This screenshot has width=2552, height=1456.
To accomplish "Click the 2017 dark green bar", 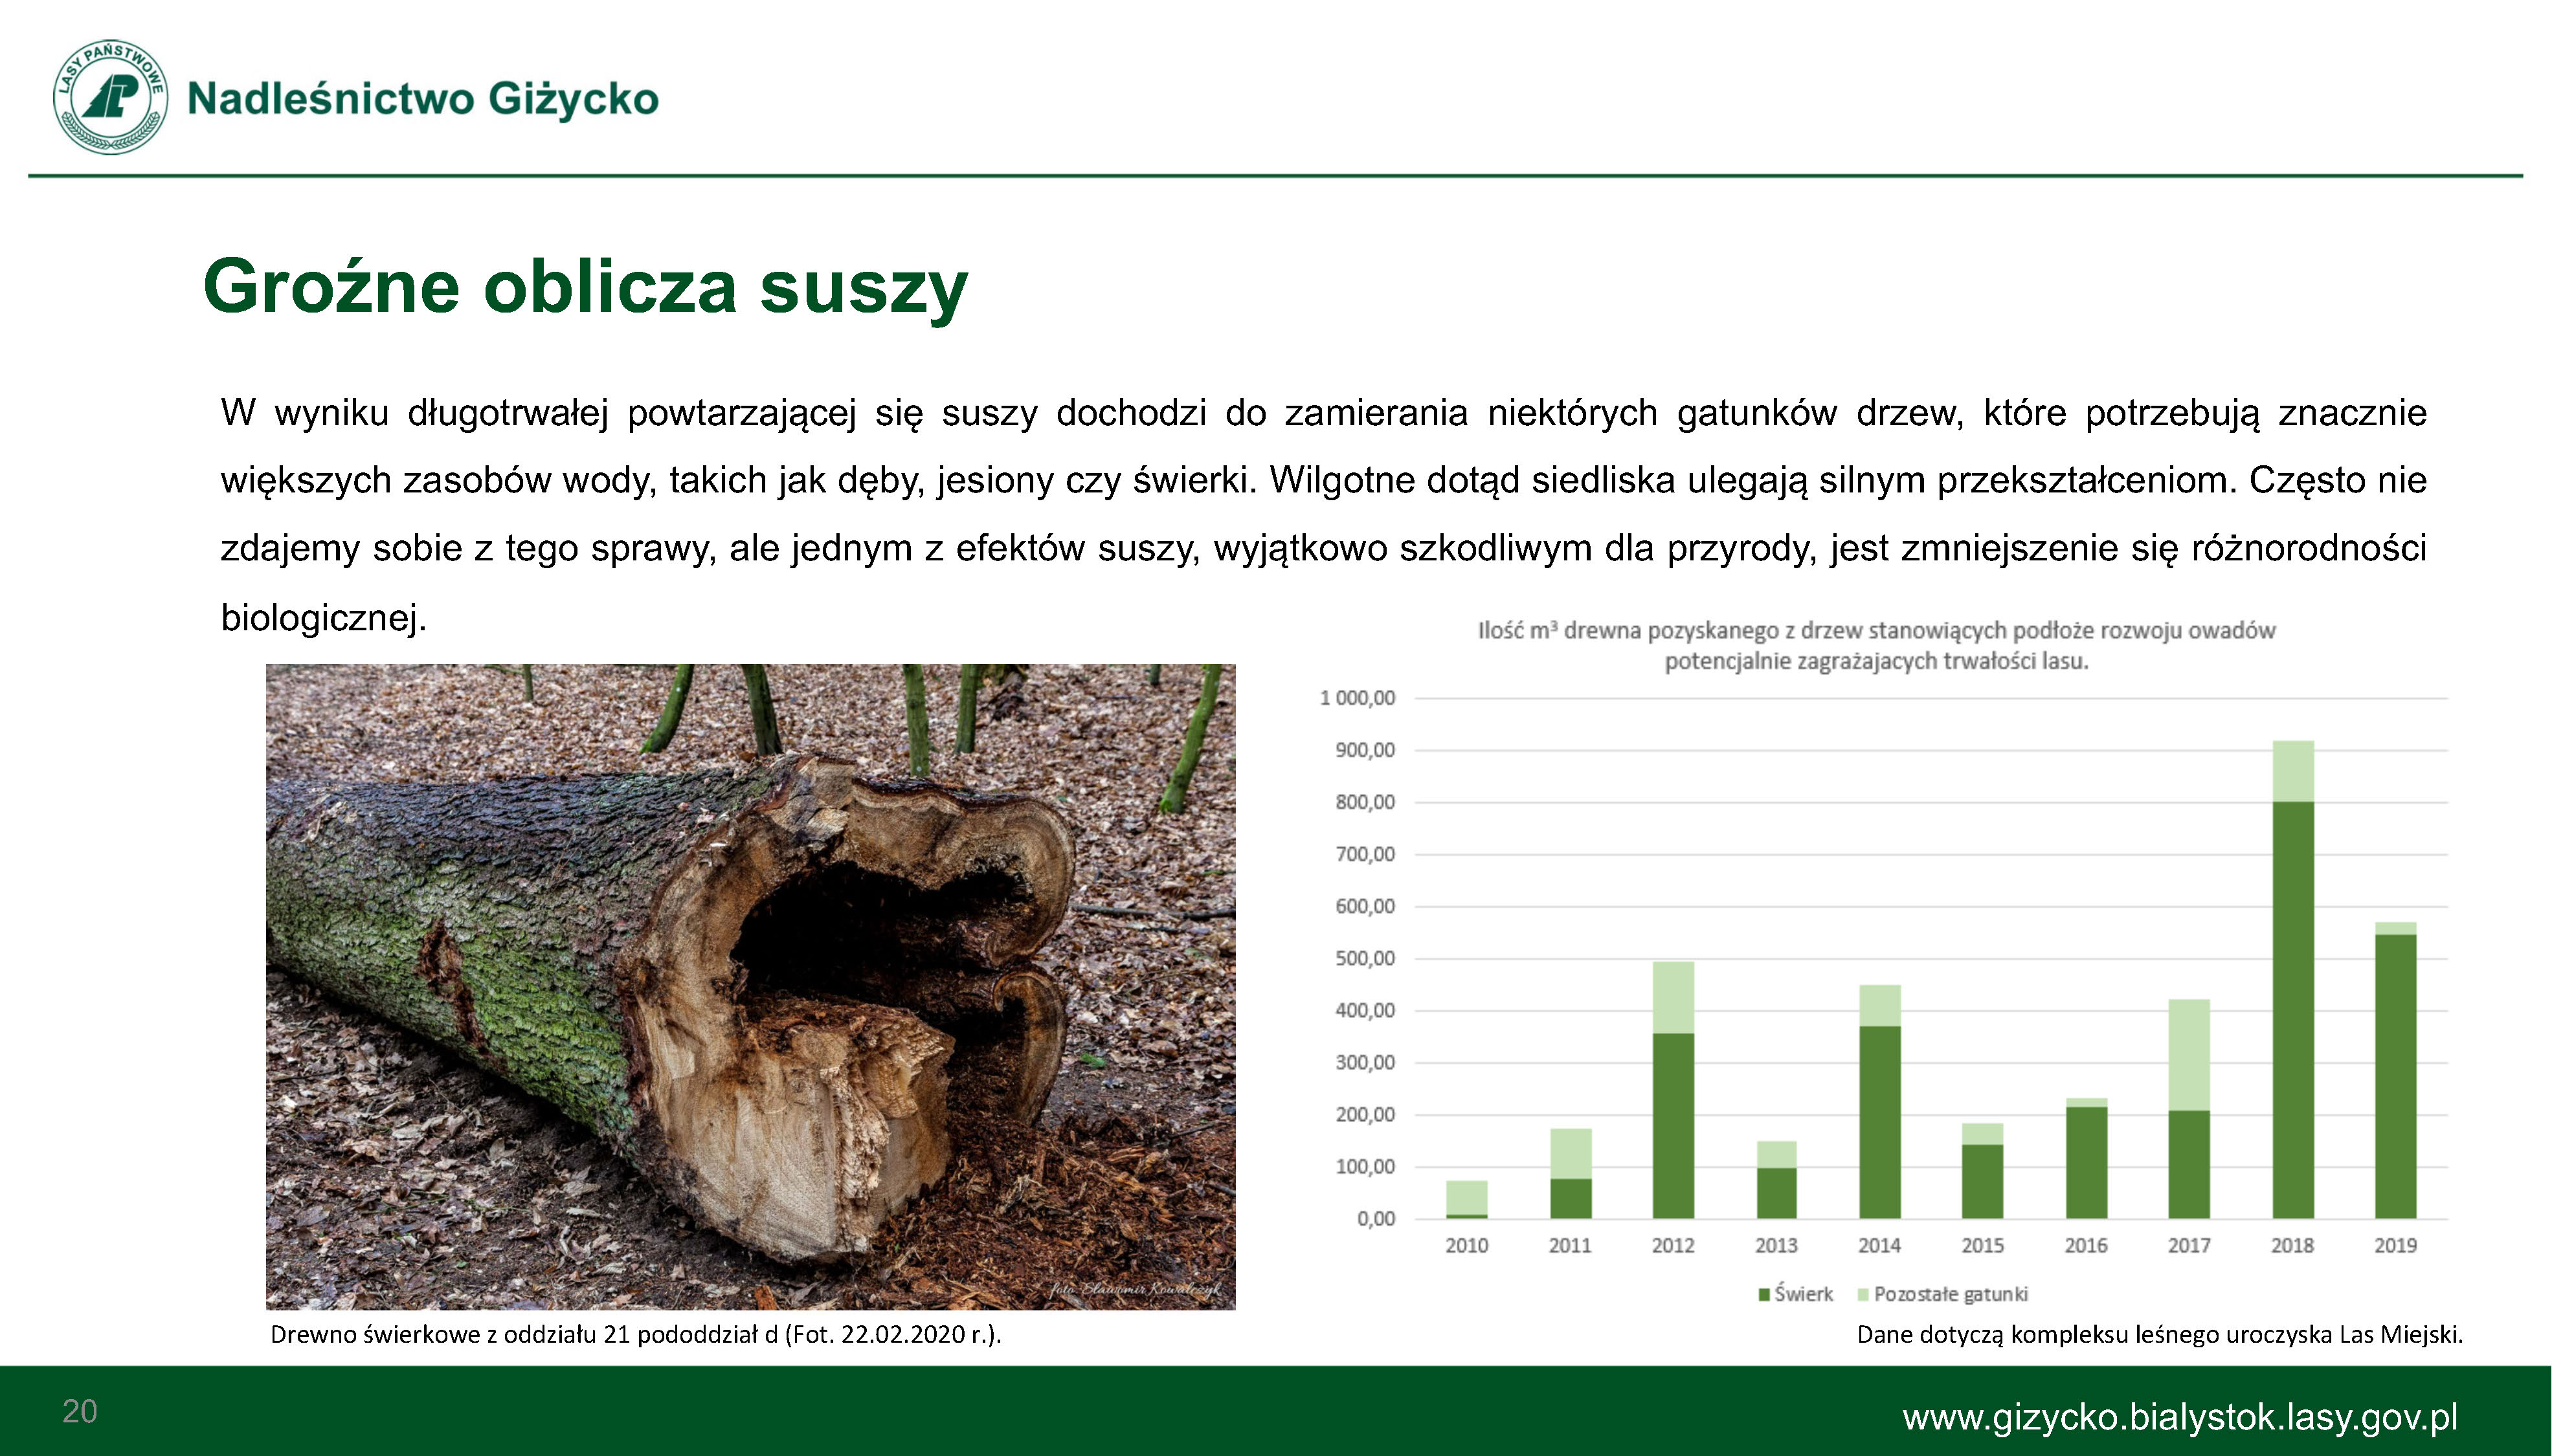I will point(2189,1164).
